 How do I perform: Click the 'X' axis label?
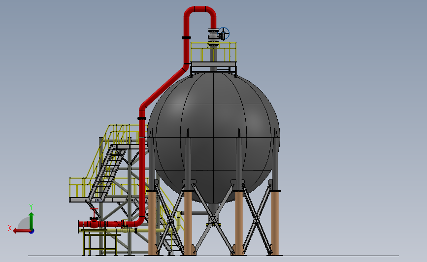tap(10, 228)
